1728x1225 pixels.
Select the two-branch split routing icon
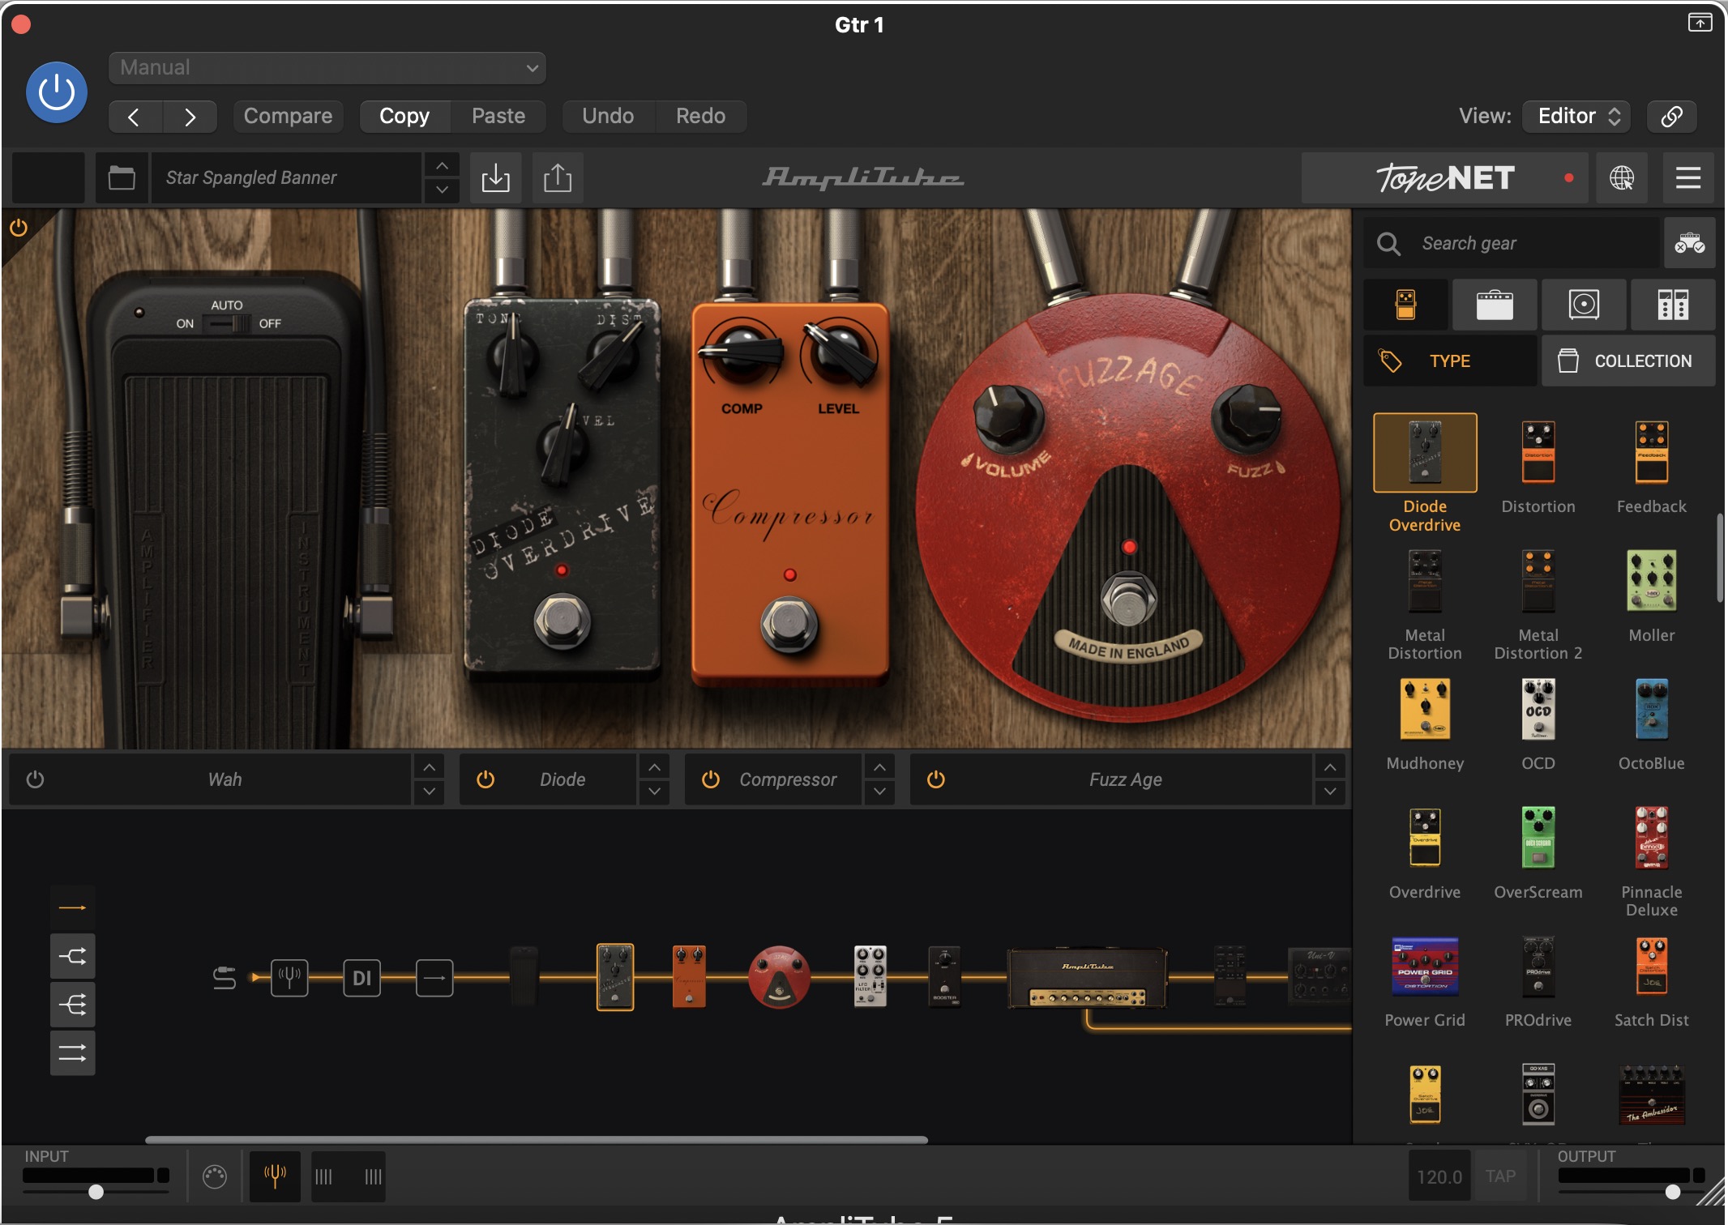click(73, 956)
